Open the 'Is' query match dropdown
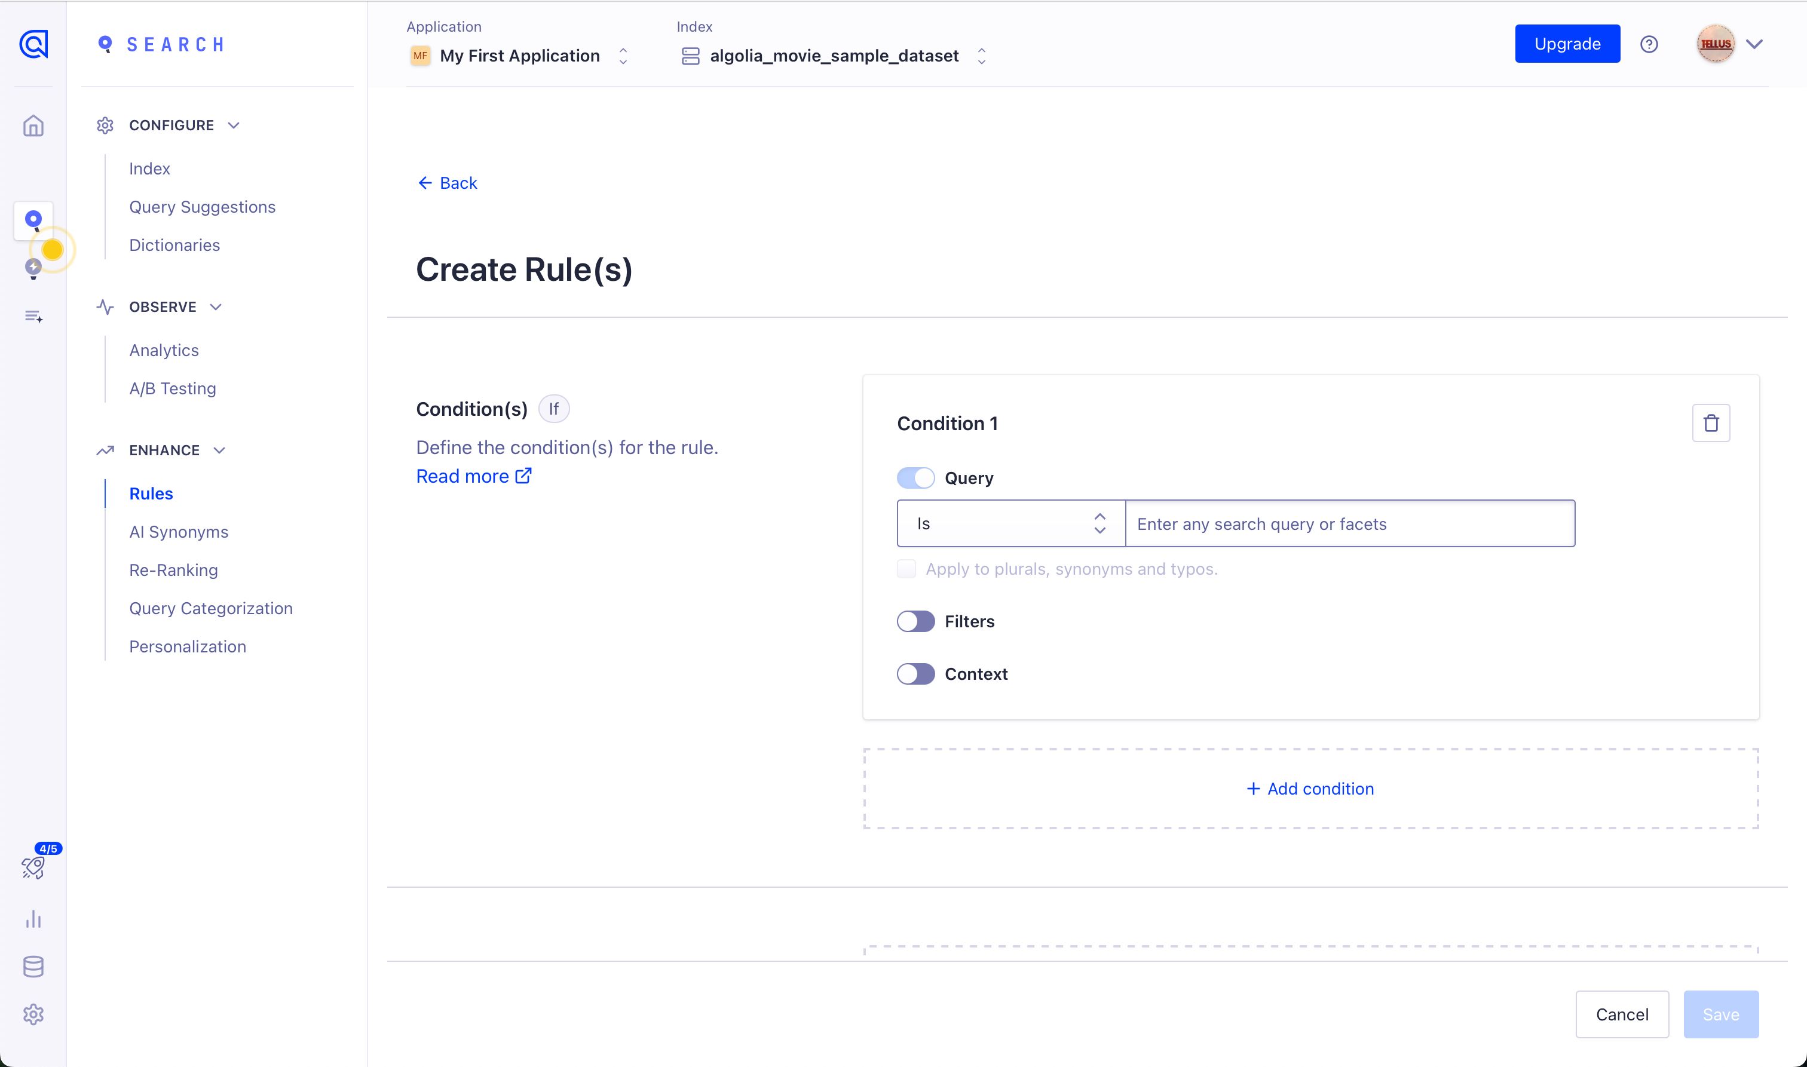 pos(1010,523)
